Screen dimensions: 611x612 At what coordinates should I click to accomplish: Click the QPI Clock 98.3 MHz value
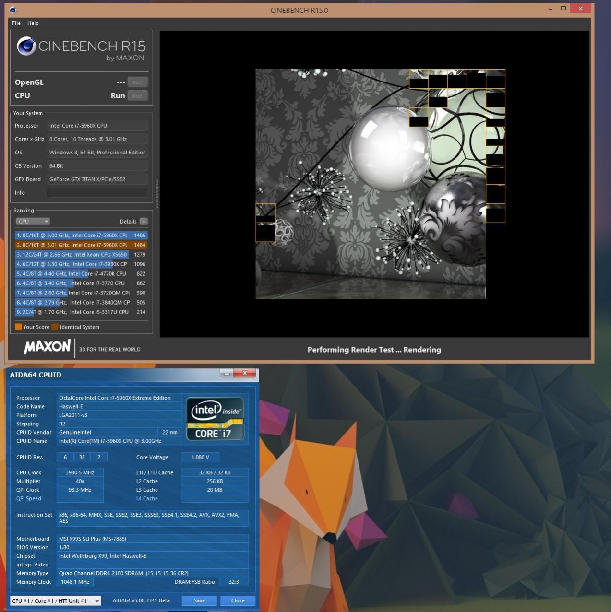(x=80, y=490)
